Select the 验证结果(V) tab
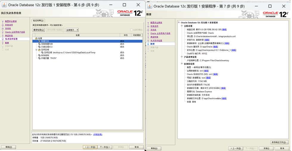The image size is (292, 151). tap(38, 21)
